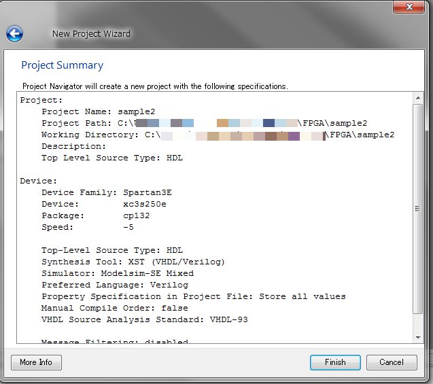Click the More Info button

36,362
